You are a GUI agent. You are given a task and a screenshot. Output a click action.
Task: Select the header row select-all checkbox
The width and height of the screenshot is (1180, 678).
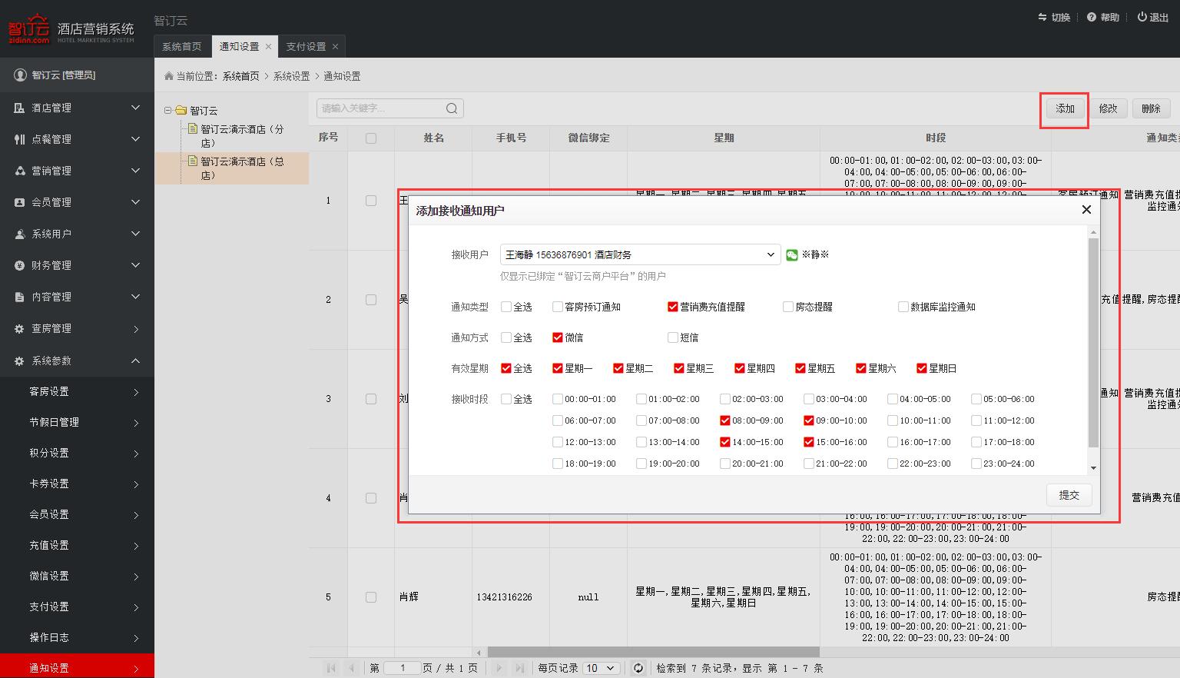click(371, 138)
